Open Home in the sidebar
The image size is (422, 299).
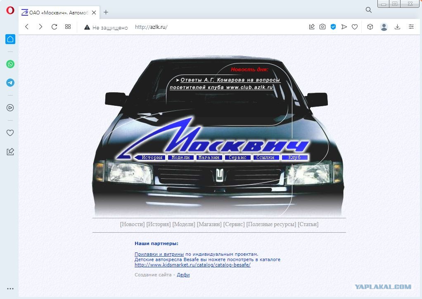click(x=10, y=39)
